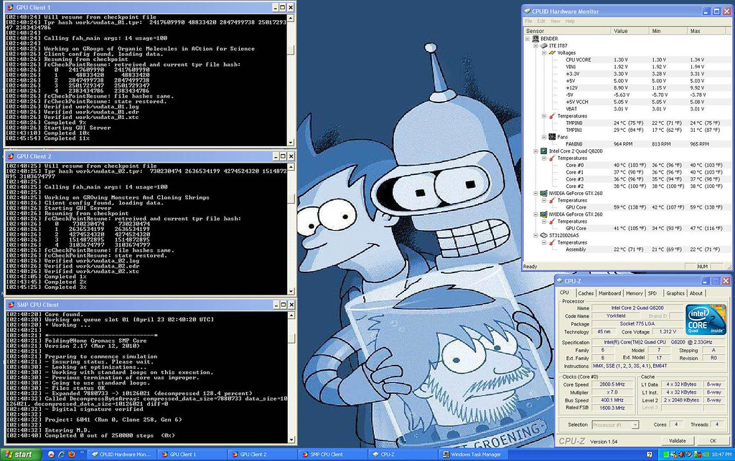Image resolution: width=735 pixels, height=461 pixels.
Task: Click the Validate button in CPU-Z
Action: 678,441
